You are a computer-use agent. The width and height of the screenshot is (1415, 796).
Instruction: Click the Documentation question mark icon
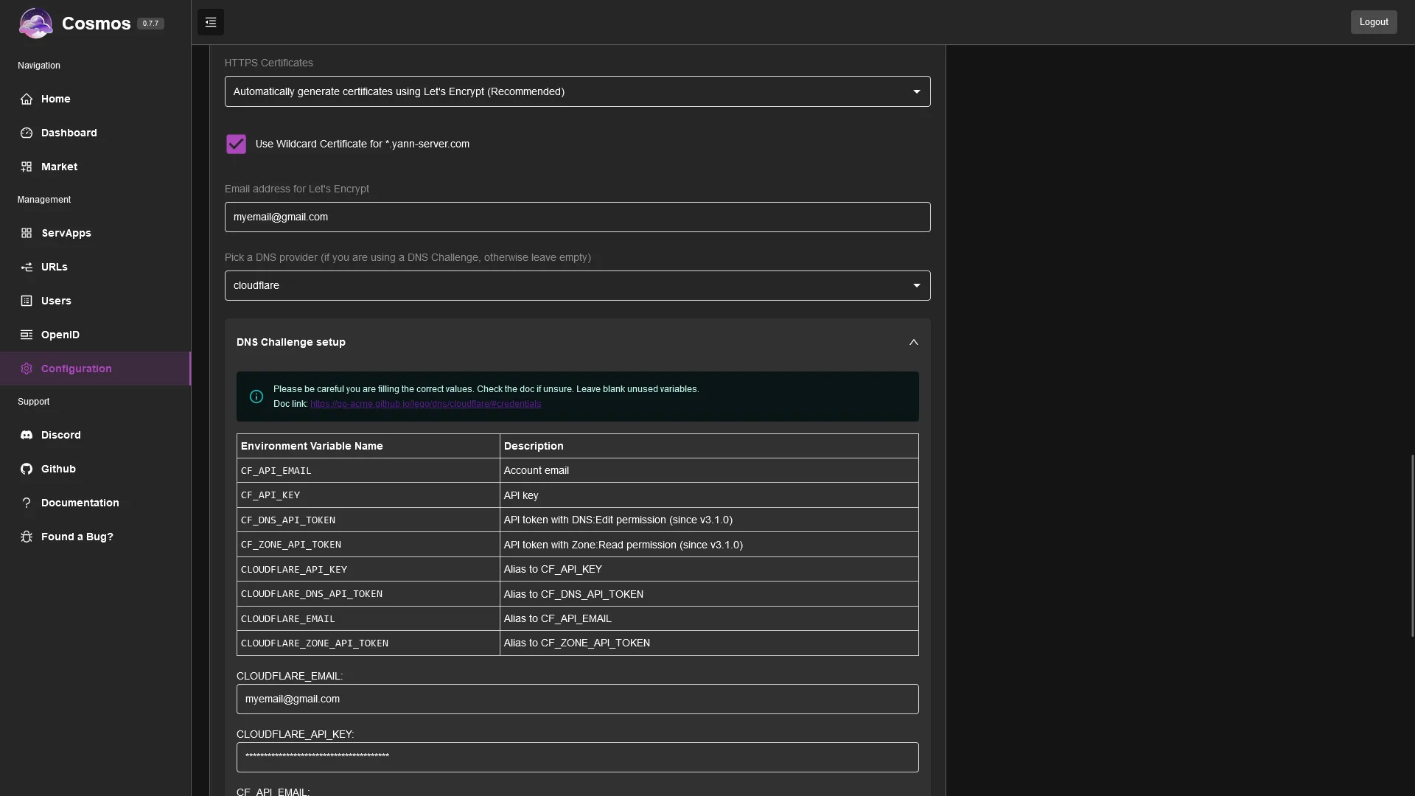tap(27, 503)
